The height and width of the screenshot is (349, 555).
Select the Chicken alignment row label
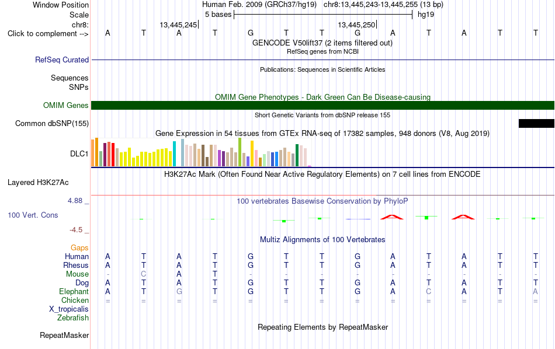tap(75, 300)
